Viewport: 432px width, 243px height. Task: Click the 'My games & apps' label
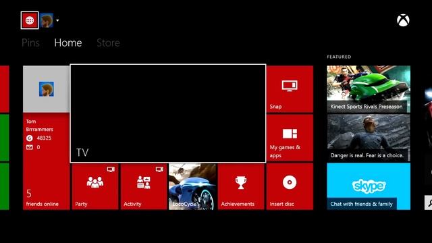pyautogui.click(x=285, y=151)
